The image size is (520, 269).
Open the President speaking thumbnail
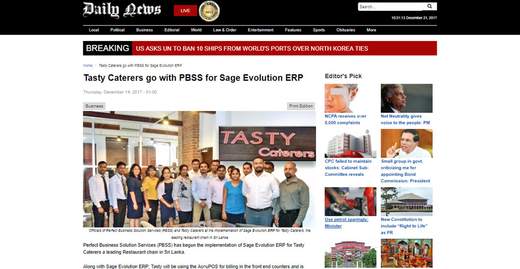point(407,143)
